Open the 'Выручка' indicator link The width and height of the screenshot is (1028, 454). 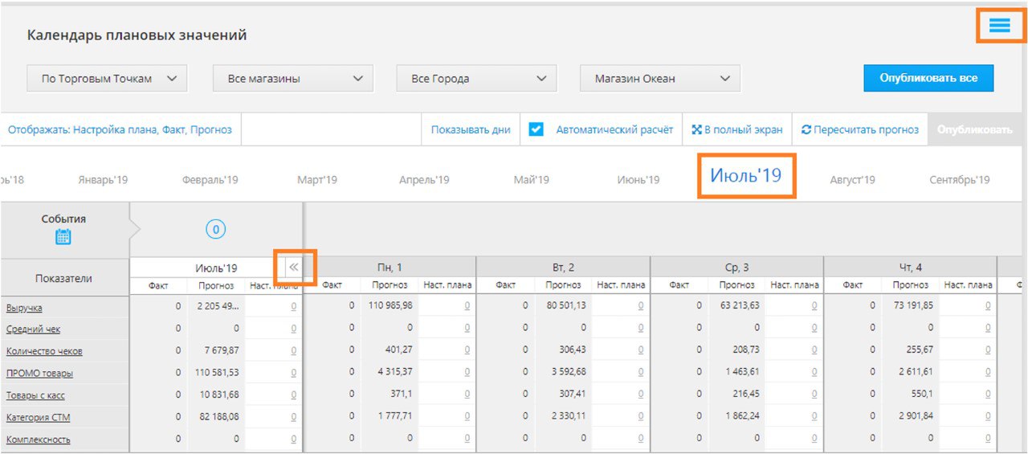pyautogui.click(x=24, y=308)
